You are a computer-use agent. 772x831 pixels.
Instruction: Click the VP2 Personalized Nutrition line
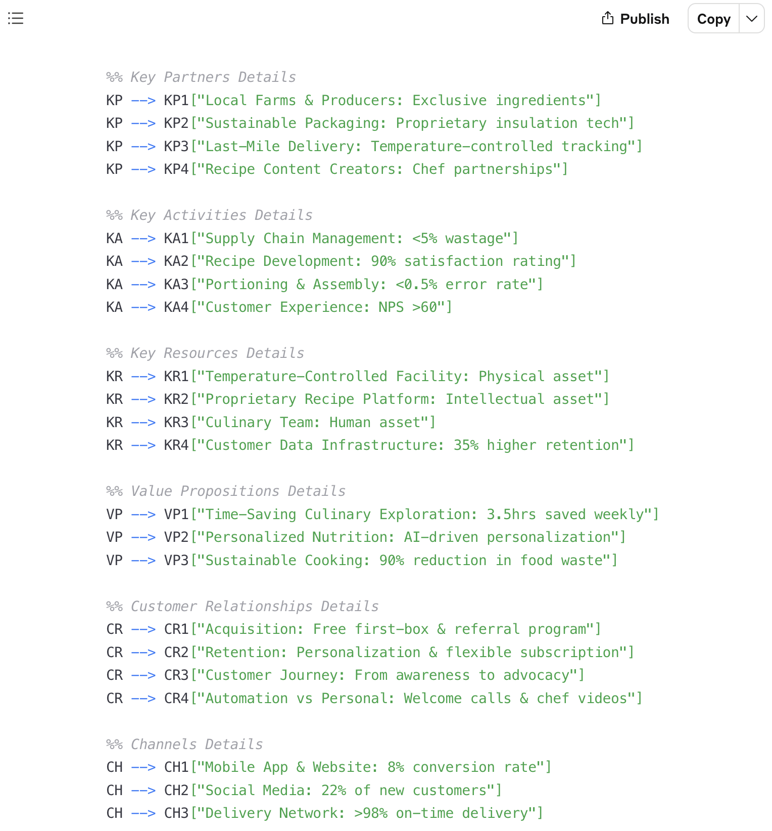click(x=366, y=537)
